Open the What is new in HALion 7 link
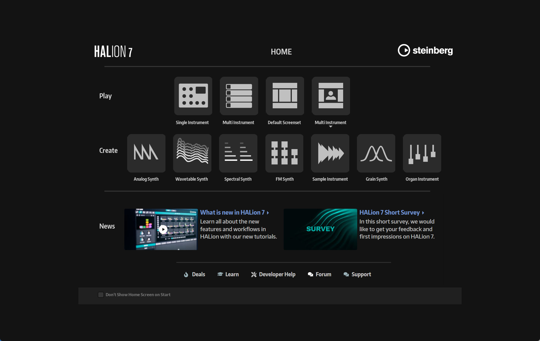 (234, 212)
